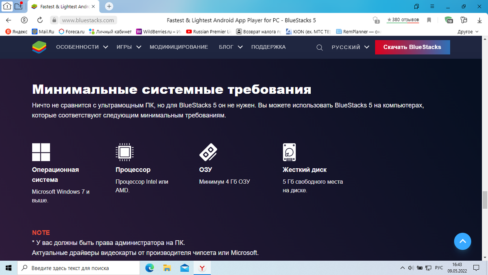Open the Mail app from taskbar
The image size is (488, 275).
(185, 268)
